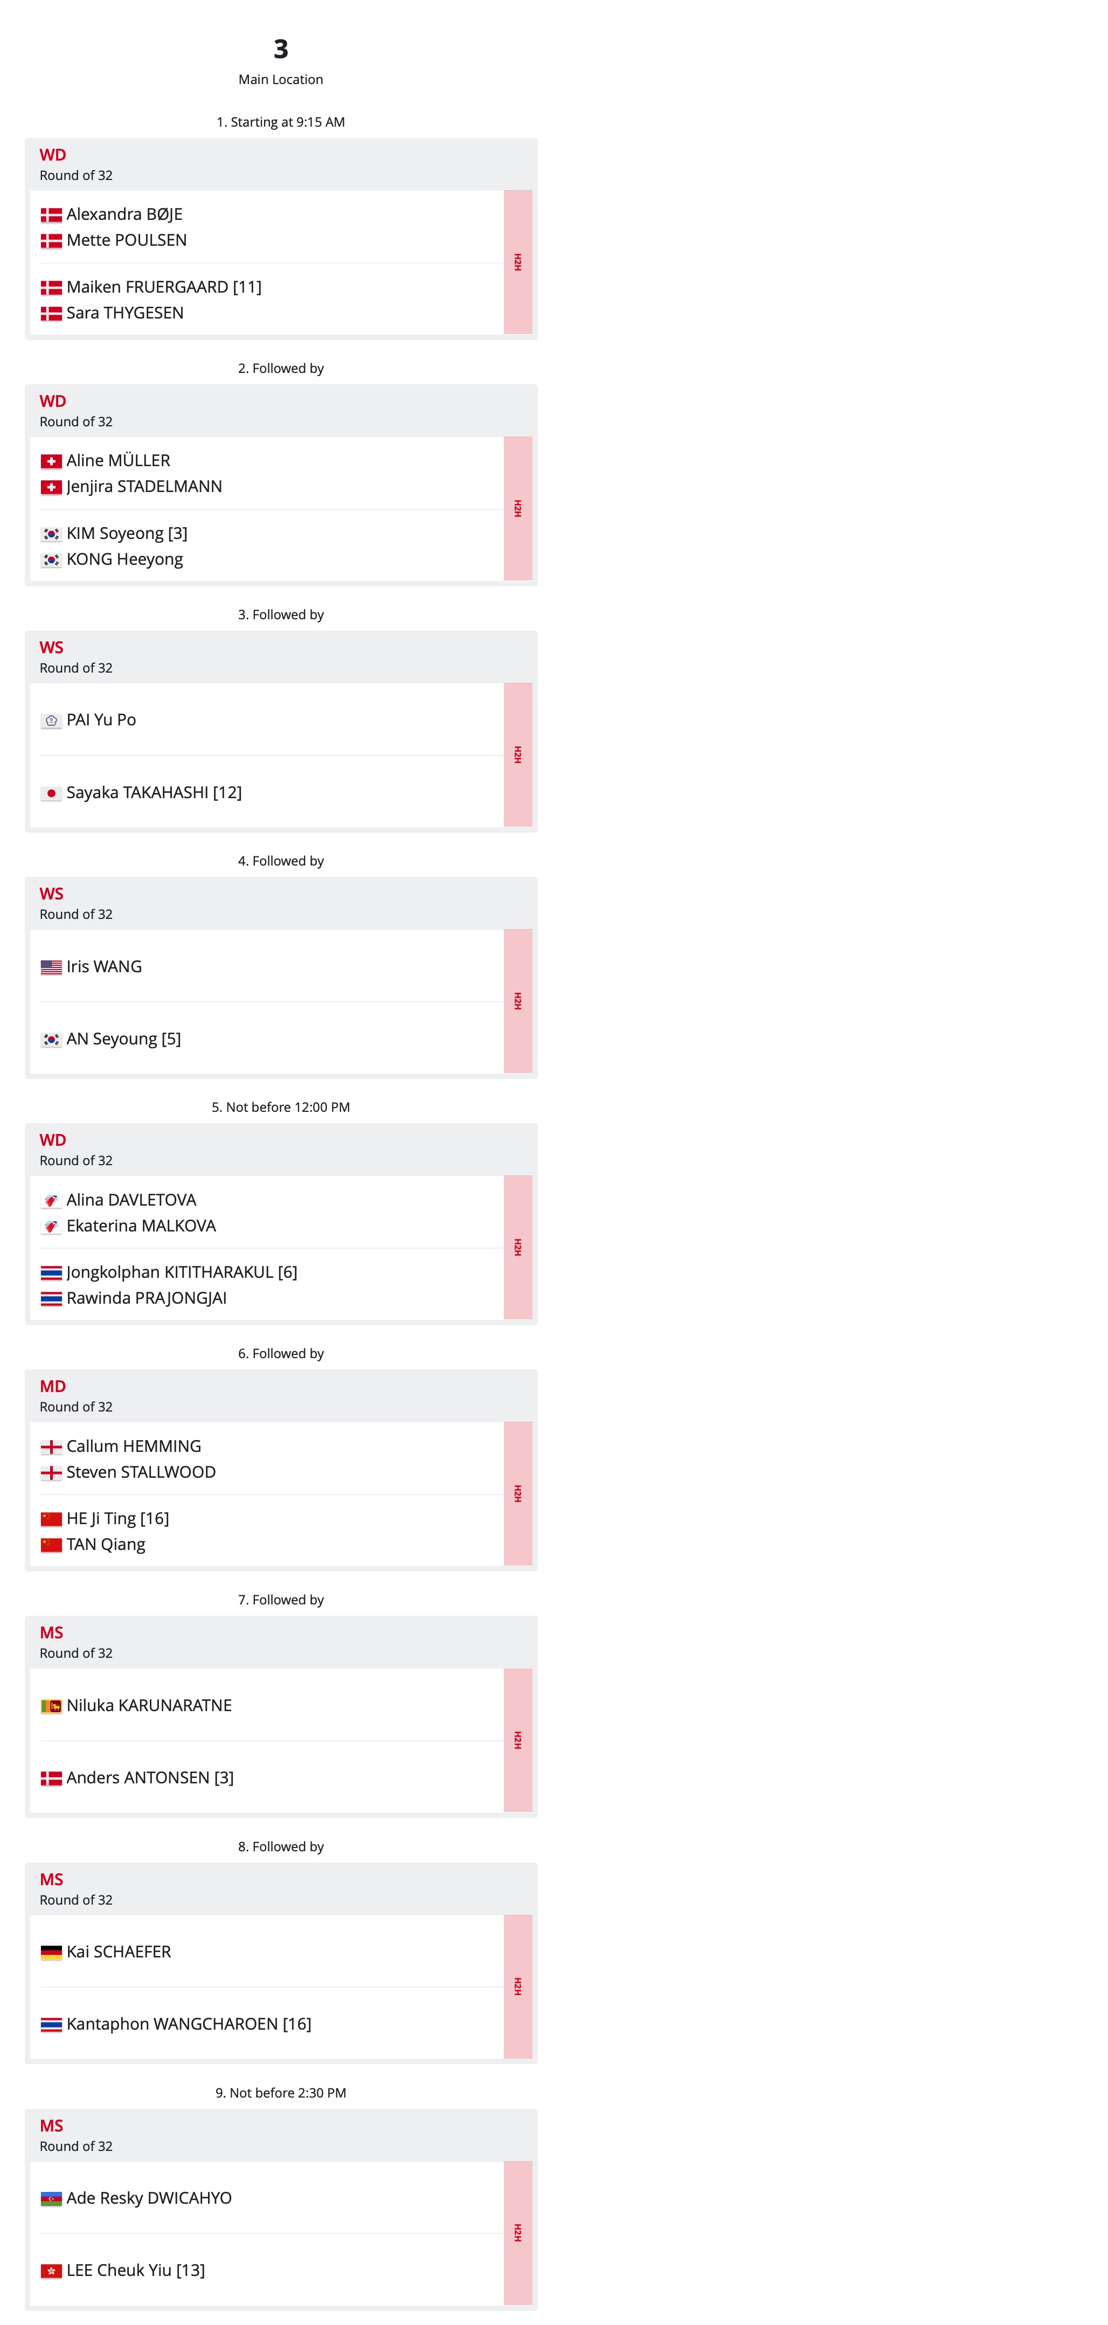Open H2H for Müller/Stadelmann versus Kim/Kong
Screen dimensions: 1108x2325
tap(517, 508)
